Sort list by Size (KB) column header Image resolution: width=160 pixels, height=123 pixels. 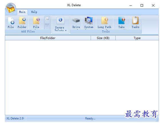click(x=103, y=38)
